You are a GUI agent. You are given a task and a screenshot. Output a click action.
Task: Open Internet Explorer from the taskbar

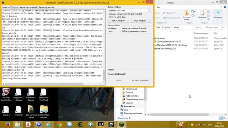click(48, 124)
